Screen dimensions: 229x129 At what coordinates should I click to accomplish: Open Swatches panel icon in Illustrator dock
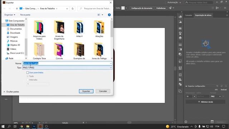pos(180,28)
